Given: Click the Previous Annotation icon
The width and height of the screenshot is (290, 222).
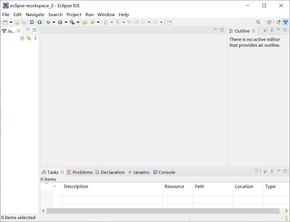Looking at the screenshot, I should tap(118, 22).
